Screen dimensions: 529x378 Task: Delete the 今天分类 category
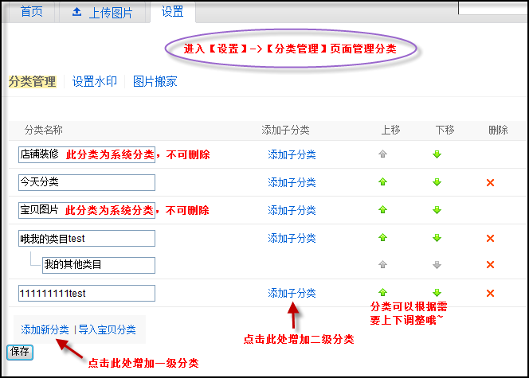pyautogui.click(x=490, y=182)
